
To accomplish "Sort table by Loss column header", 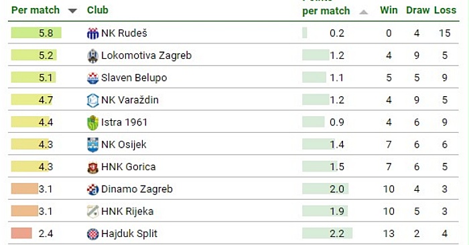I will tap(445, 10).
